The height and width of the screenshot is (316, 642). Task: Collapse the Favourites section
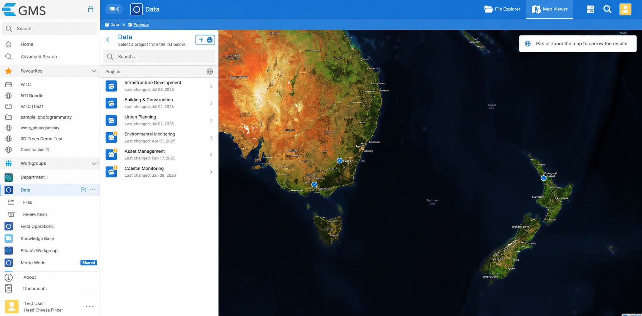click(x=94, y=71)
